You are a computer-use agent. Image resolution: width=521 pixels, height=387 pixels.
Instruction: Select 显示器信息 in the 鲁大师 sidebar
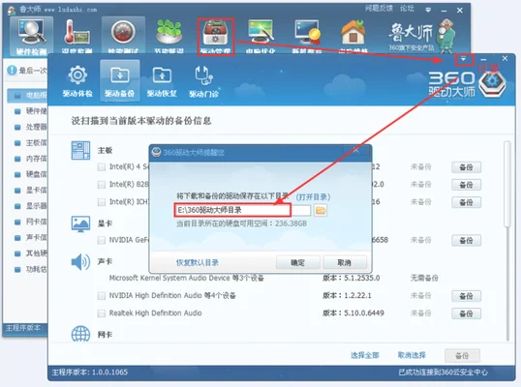(31, 206)
